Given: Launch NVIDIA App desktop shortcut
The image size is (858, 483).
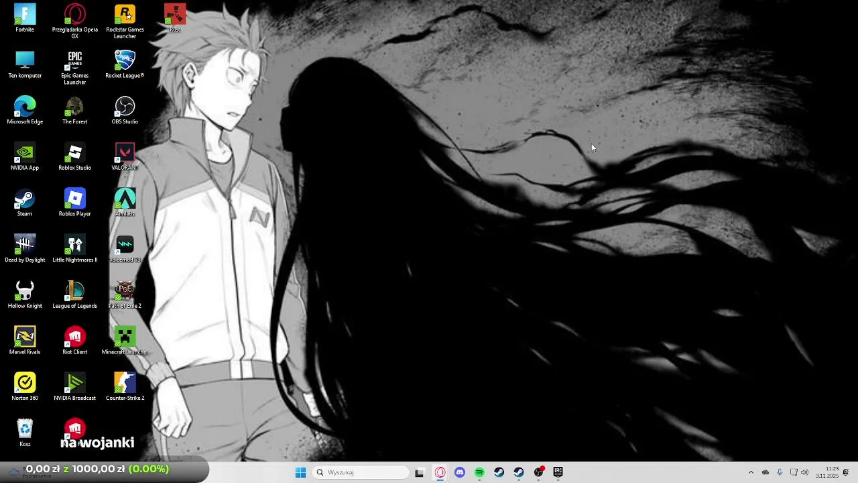Looking at the screenshot, I should pos(25,156).
